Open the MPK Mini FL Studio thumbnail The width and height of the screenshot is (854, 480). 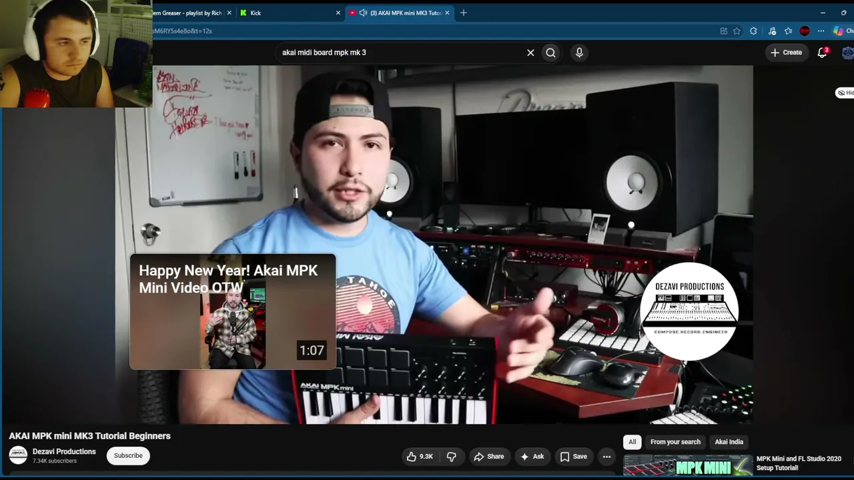pyautogui.click(x=688, y=467)
